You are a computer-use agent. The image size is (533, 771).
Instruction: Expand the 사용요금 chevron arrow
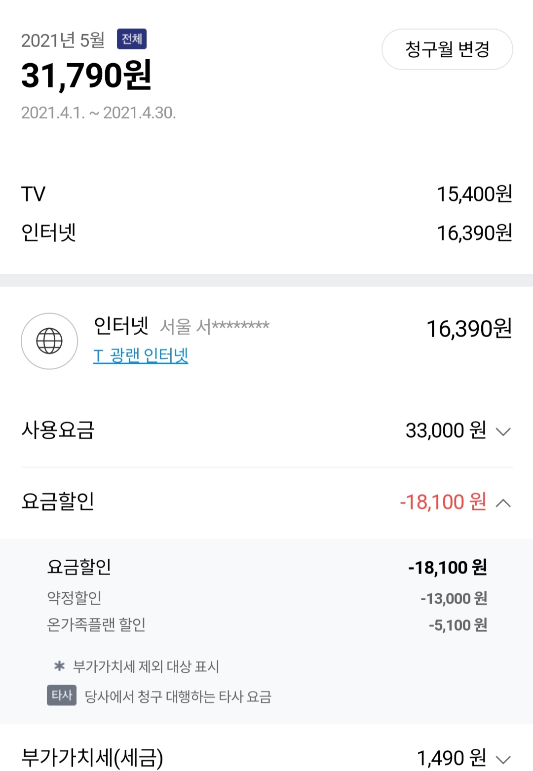pyautogui.click(x=503, y=432)
